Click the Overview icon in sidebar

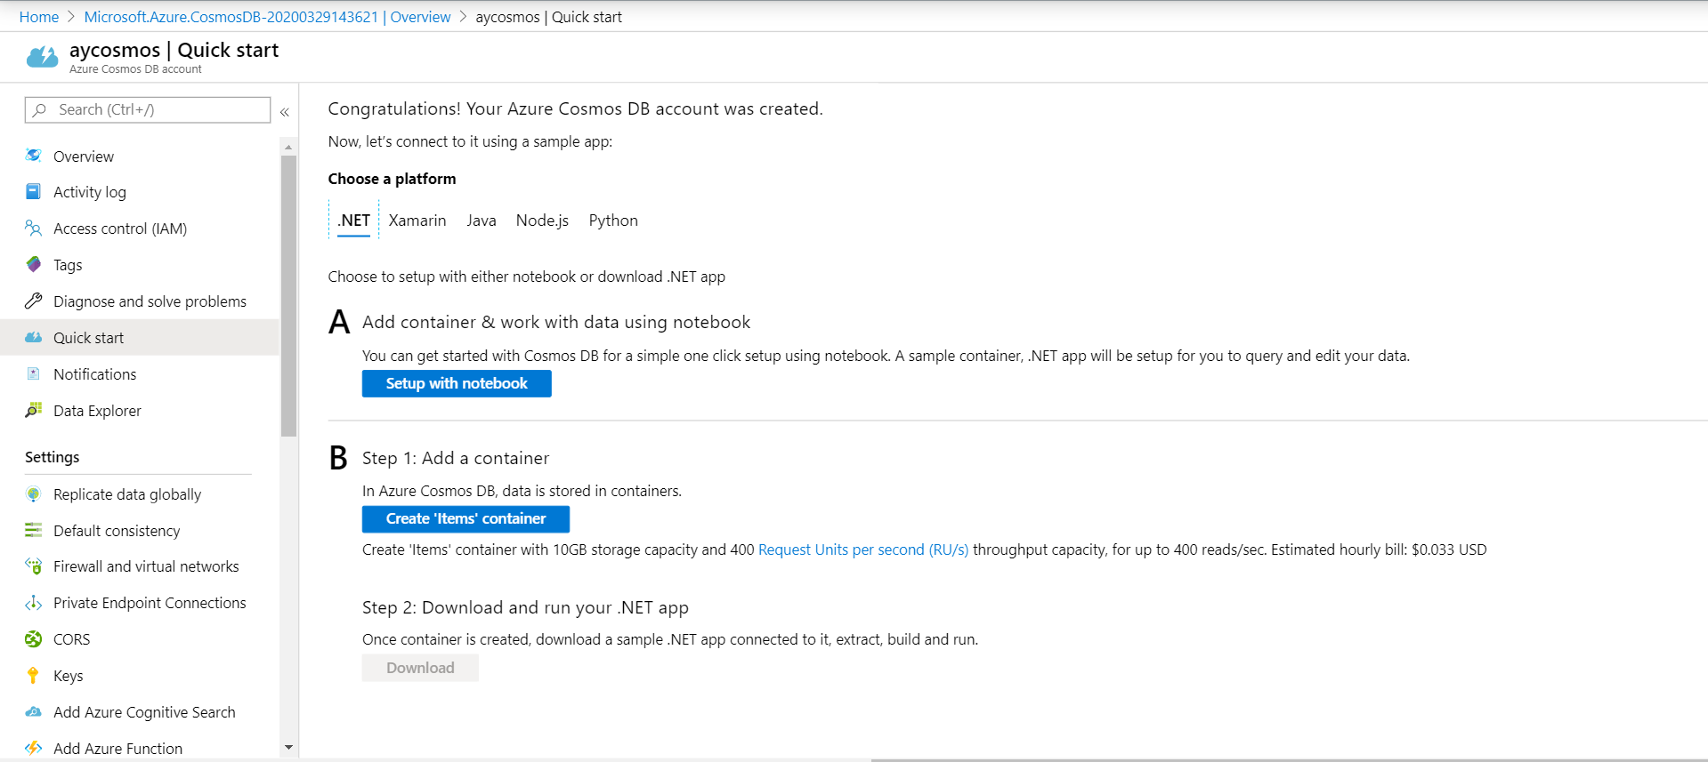34,156
